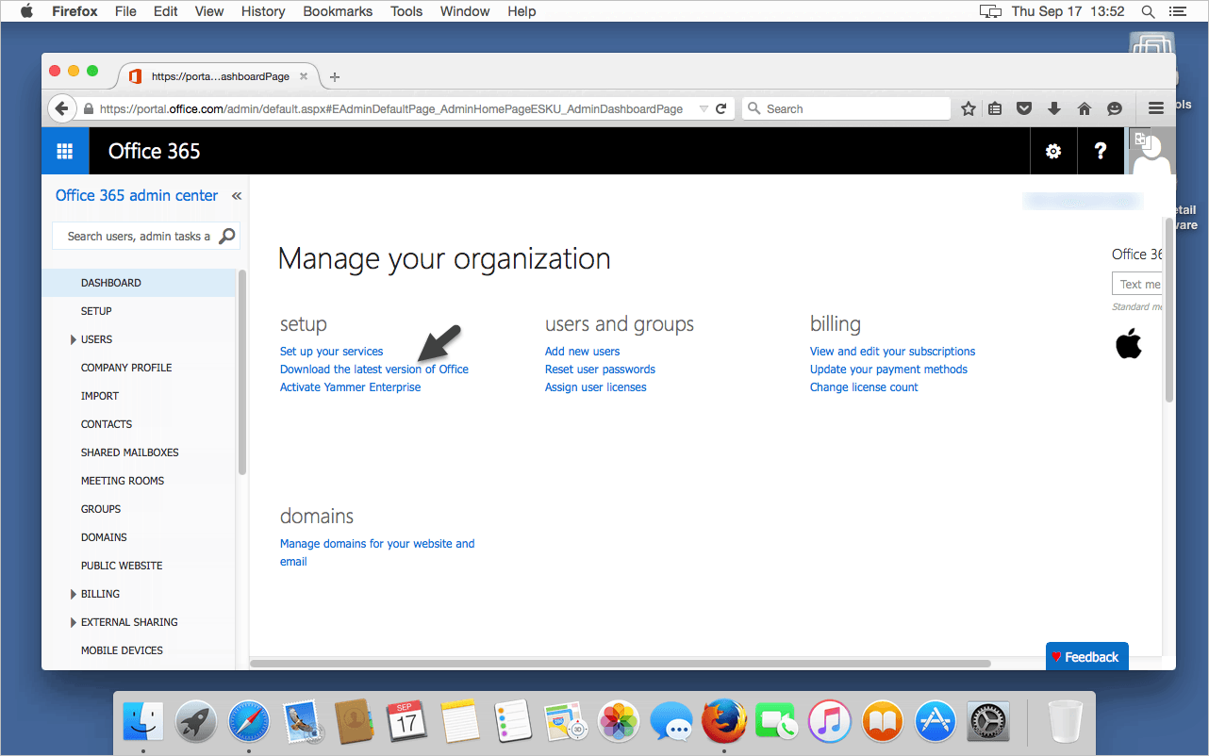Open the Bookmarks menu in menu bar
The height and width of the screenshot is (756, 1209).
pyautogui.click(x=338, y=11)
